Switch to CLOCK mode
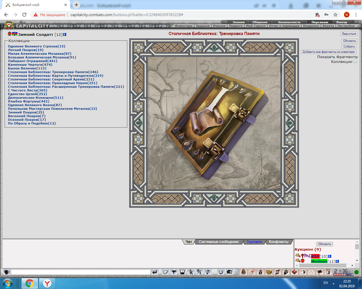The width and height of the screenshot is (362, 289). [x=338, y=275]
